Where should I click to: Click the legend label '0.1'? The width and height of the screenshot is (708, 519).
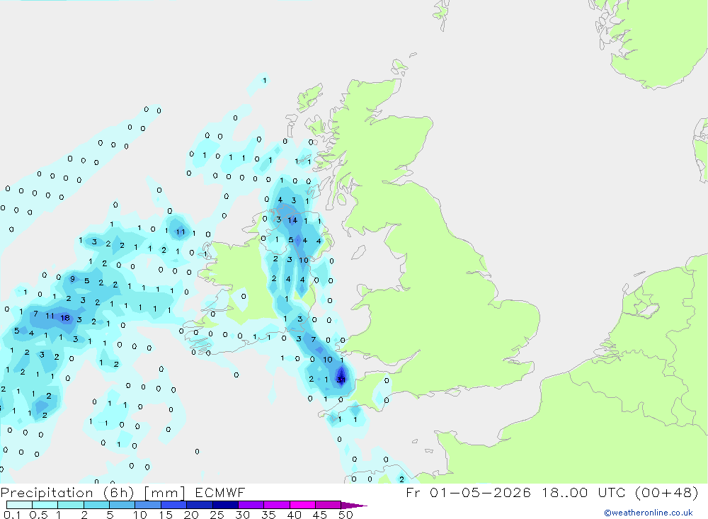[11, 515]
